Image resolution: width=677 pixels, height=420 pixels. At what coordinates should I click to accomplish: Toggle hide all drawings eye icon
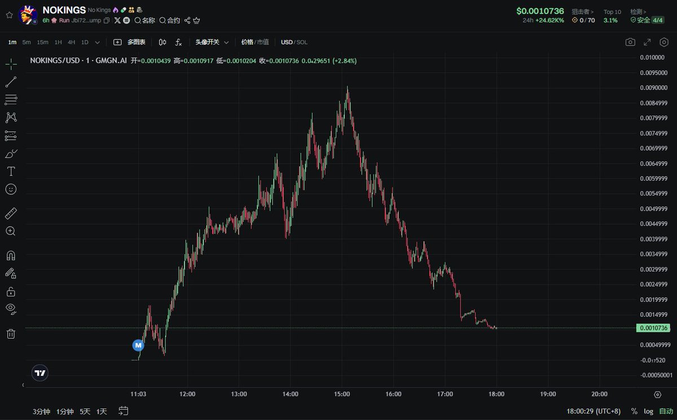[x=11, y=308]
